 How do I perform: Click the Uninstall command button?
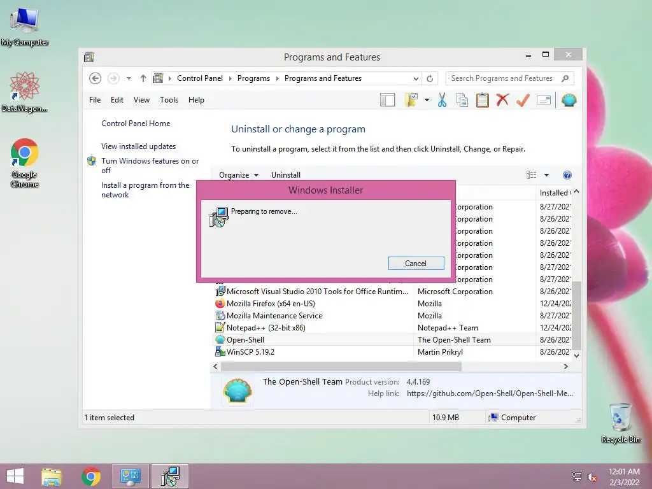click(286, 175)
